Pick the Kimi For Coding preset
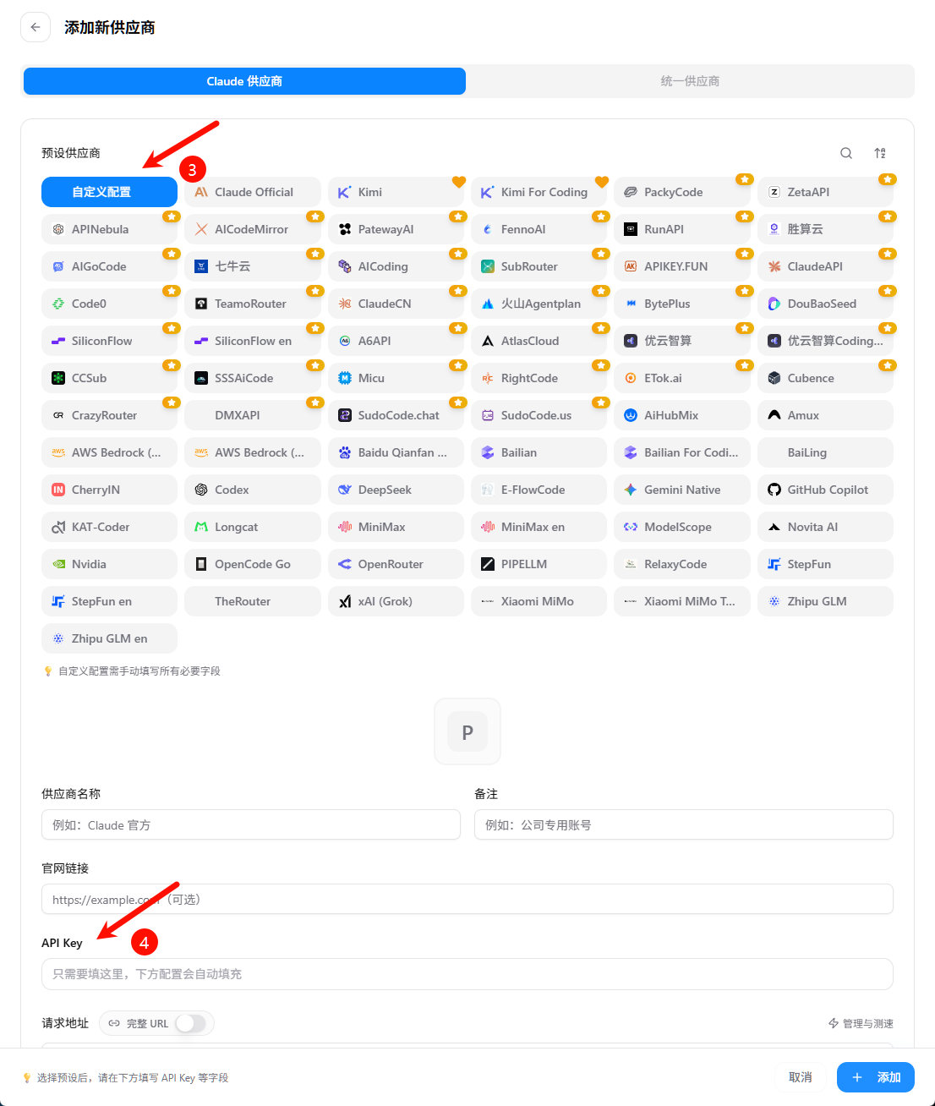The width and height of the screenshot is (935, 1106). coord(539,192)
